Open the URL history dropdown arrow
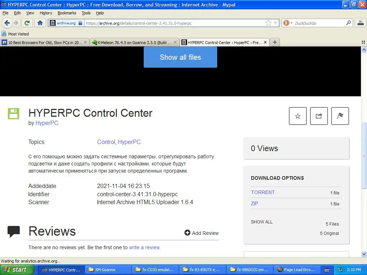 click(276, 23)
